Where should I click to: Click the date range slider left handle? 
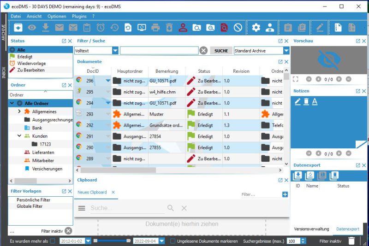tap(95, 241)
